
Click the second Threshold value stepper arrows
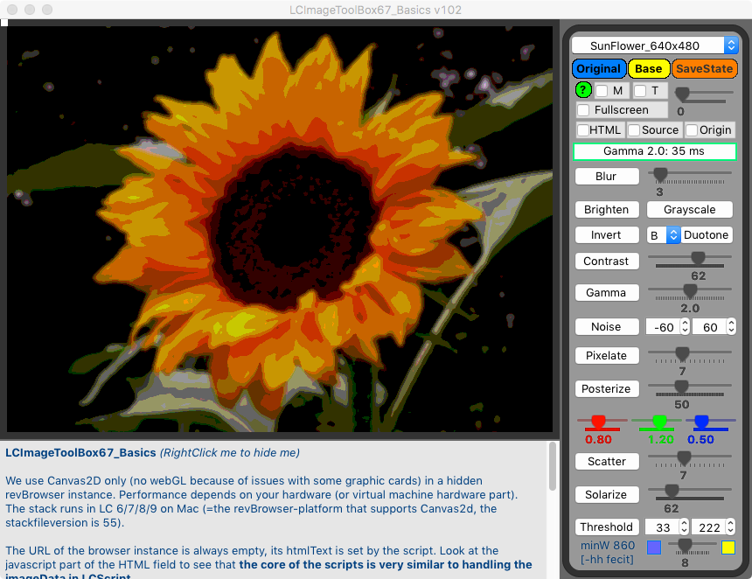coord(729,527)
